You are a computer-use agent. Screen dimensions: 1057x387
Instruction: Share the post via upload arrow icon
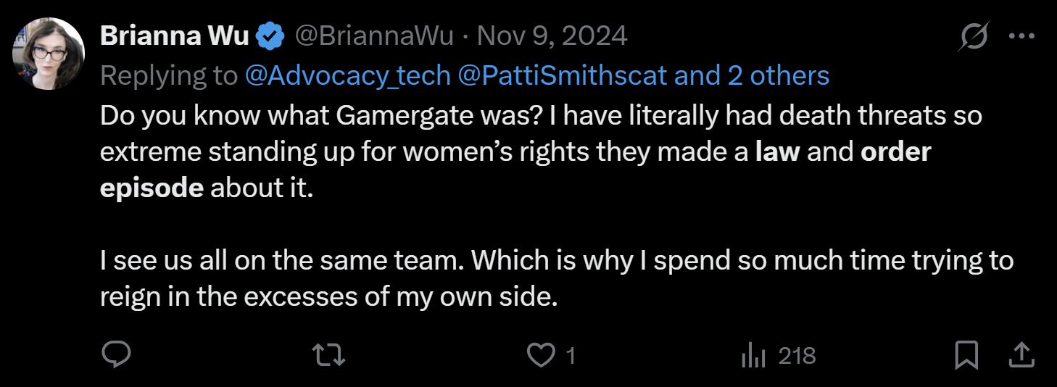[1021, 354]
